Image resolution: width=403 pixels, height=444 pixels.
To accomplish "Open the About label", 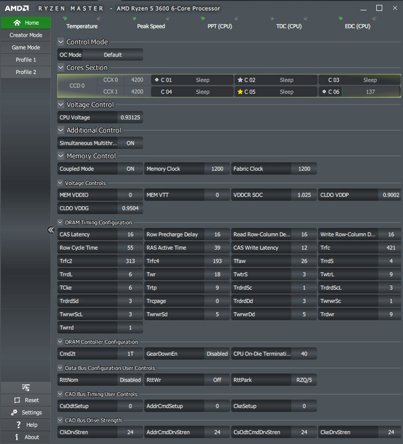I will (31, 437).
